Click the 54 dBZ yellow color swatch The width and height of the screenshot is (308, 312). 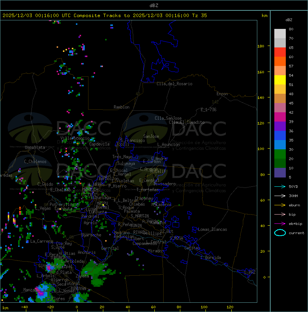280,80
